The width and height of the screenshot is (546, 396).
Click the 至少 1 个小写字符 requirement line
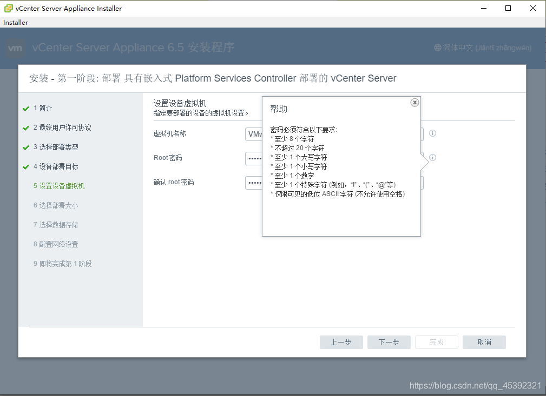coord(299,166)
